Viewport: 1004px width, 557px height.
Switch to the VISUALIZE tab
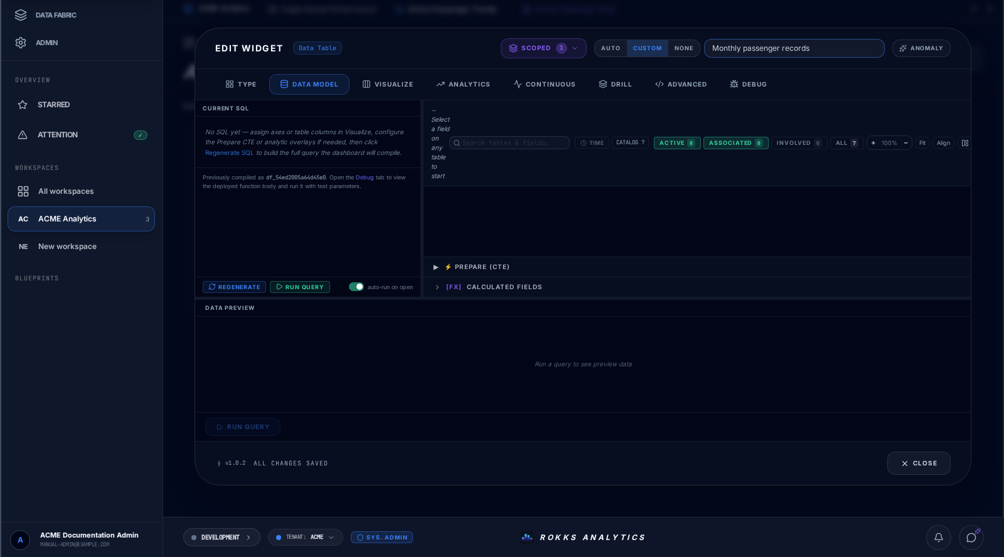388,84
